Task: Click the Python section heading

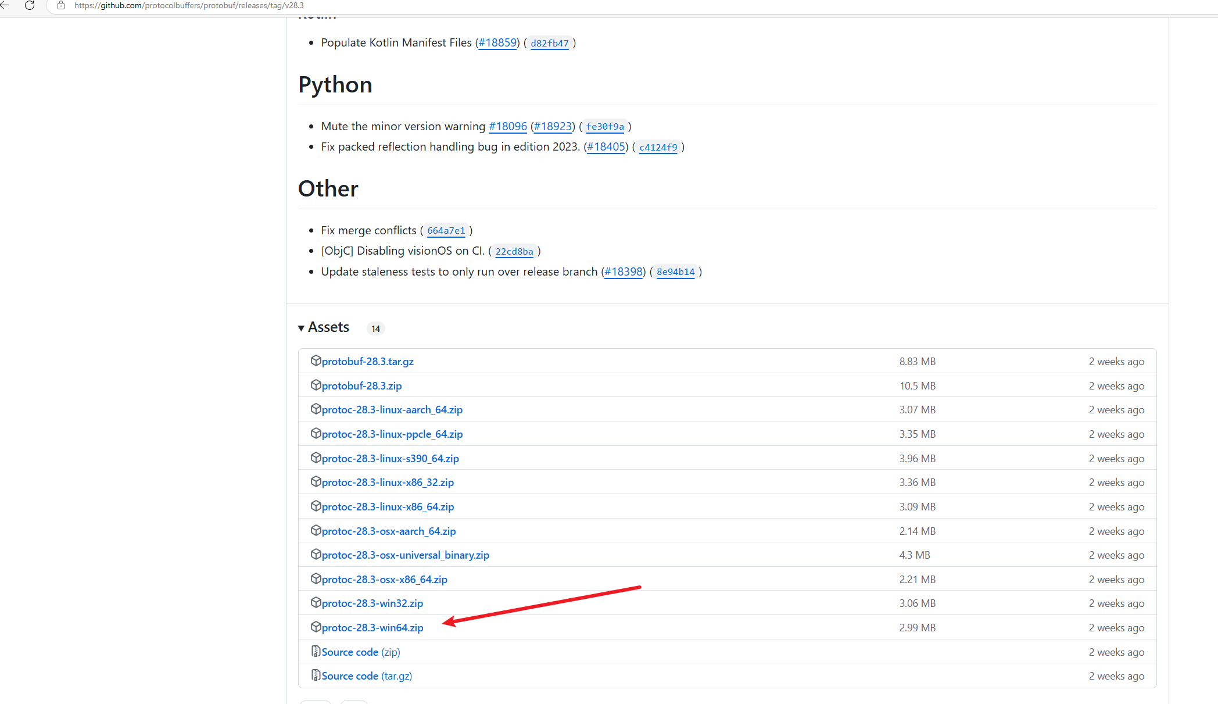Action: [335, 85]
